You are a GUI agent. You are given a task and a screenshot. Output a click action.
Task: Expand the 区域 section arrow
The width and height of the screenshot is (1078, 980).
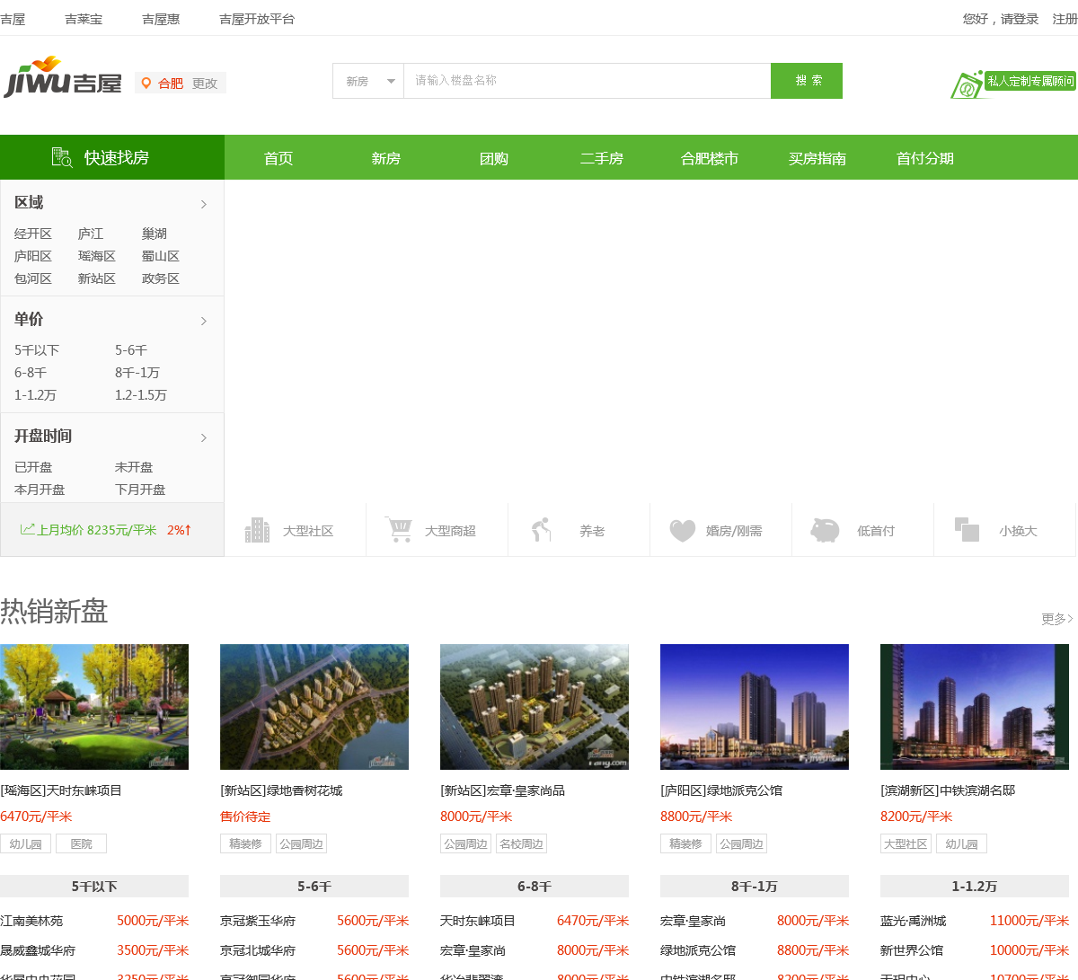pos(204,204)
